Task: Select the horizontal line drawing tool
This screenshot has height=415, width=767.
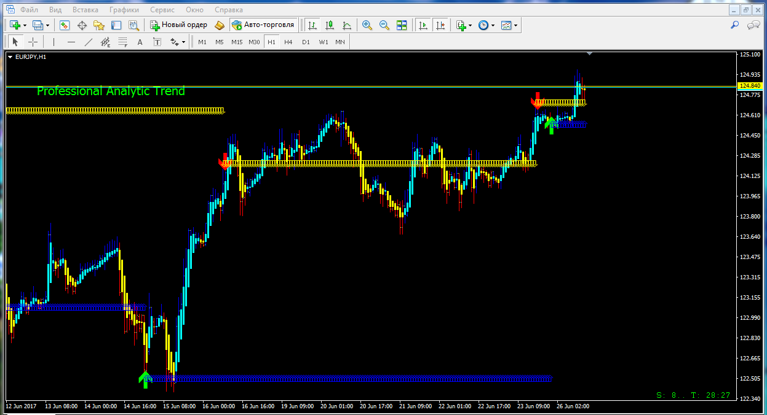Action: pyautogui.click(x=71, y=42)
